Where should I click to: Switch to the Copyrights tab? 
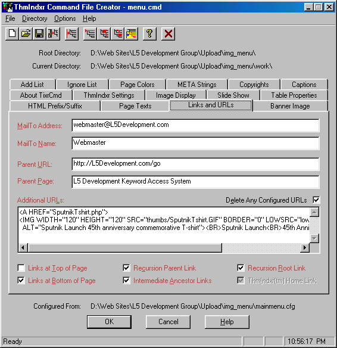(254, 85)
